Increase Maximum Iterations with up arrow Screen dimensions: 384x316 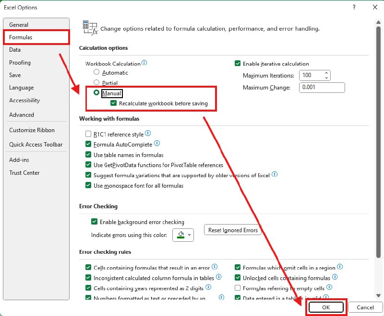(326, 73)
